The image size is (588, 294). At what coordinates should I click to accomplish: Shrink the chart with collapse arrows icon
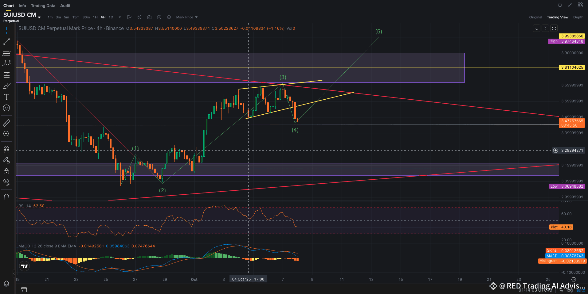point(570,5)
